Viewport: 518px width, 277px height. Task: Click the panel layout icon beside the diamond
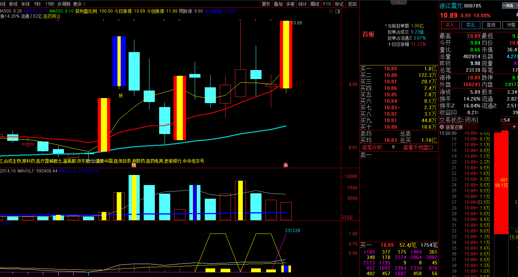click(x=337, y=11)
